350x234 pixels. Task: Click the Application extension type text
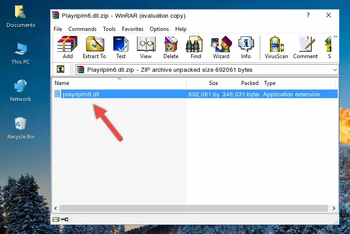pyautogui.click(x=291, y=94)
